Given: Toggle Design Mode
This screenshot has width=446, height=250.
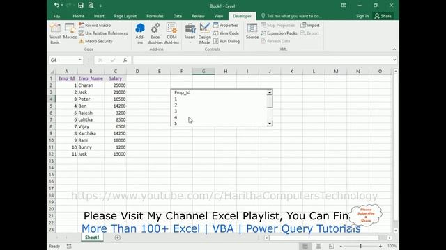Looking at the screenshot, I should point(204,34).
